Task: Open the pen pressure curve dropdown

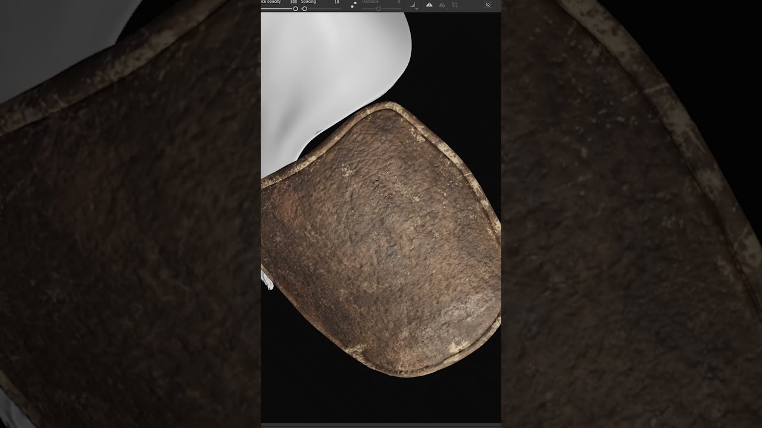Action: 414,5
